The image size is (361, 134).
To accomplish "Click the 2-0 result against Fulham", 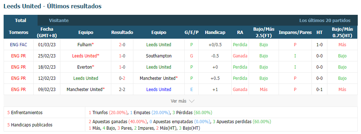I will tap(122, 45).
